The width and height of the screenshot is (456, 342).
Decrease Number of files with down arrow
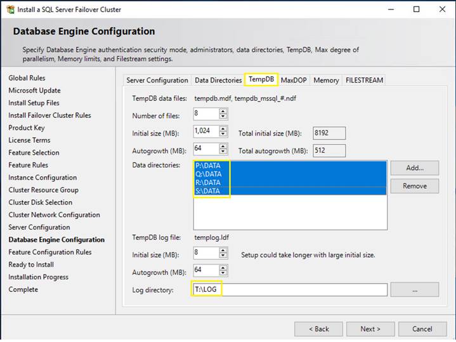coord(223,116)
